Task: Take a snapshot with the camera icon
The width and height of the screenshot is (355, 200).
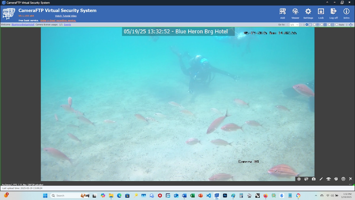Action: pos(314,179)
